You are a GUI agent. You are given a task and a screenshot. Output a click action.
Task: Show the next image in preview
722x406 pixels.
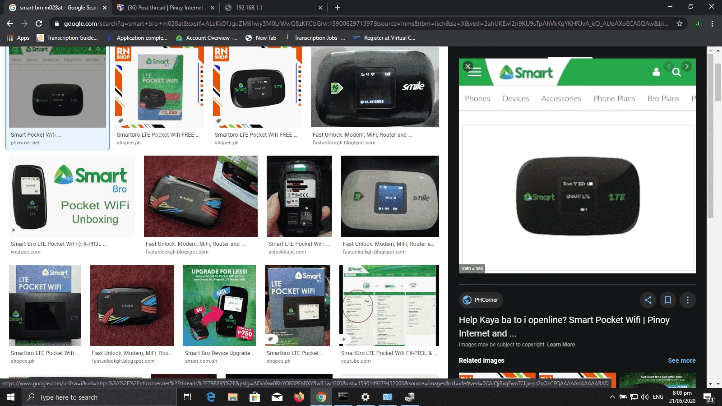click(686, 66)
